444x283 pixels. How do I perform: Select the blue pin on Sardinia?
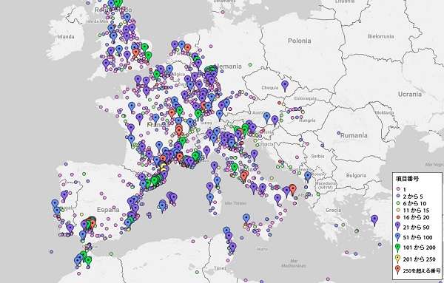(210, 199)
